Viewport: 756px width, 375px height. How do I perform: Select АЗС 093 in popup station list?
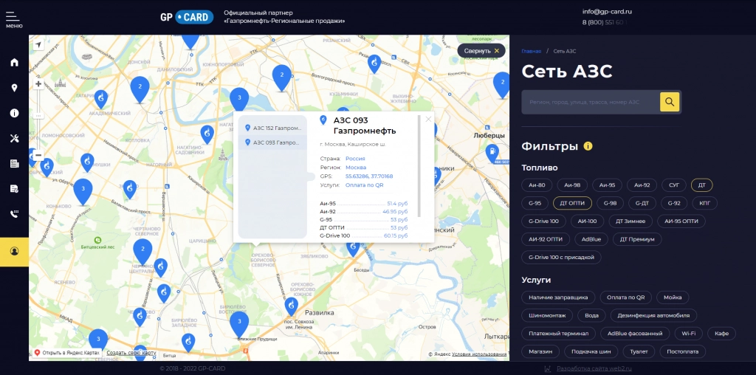click(273, 142)
